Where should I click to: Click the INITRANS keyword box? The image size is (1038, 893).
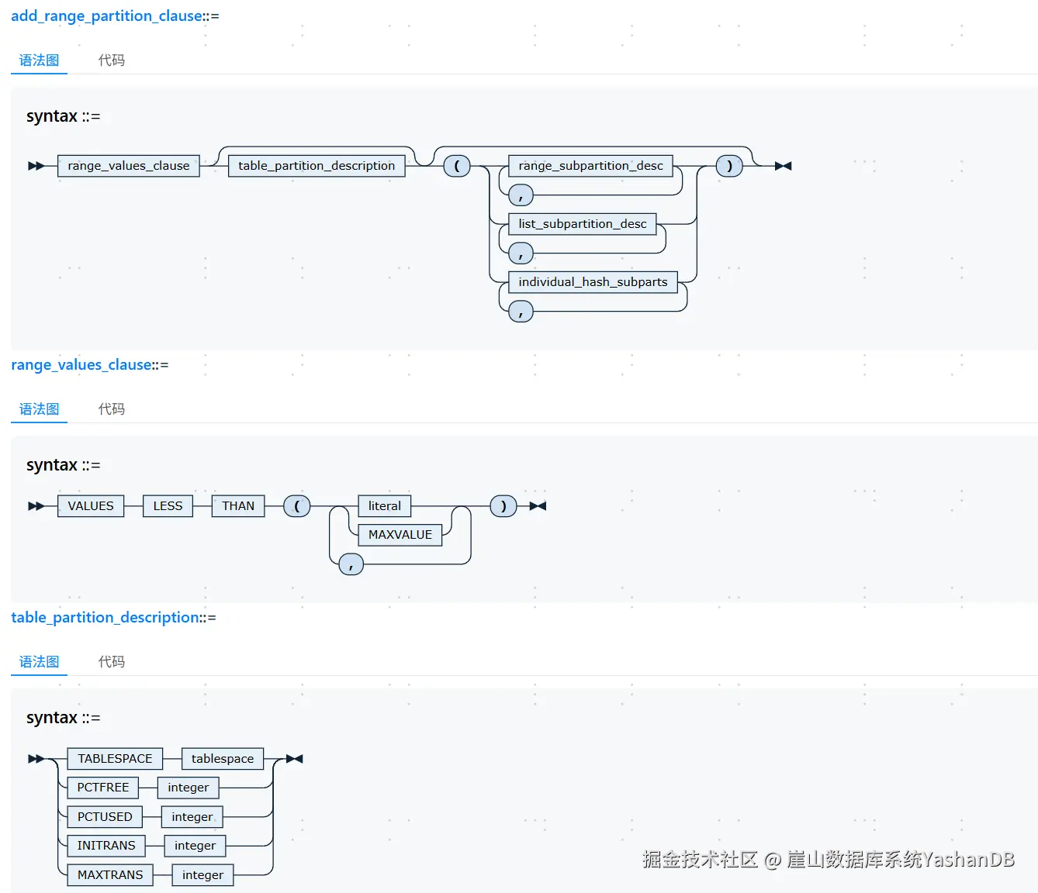pyautogui.click(x=106, y=846)
